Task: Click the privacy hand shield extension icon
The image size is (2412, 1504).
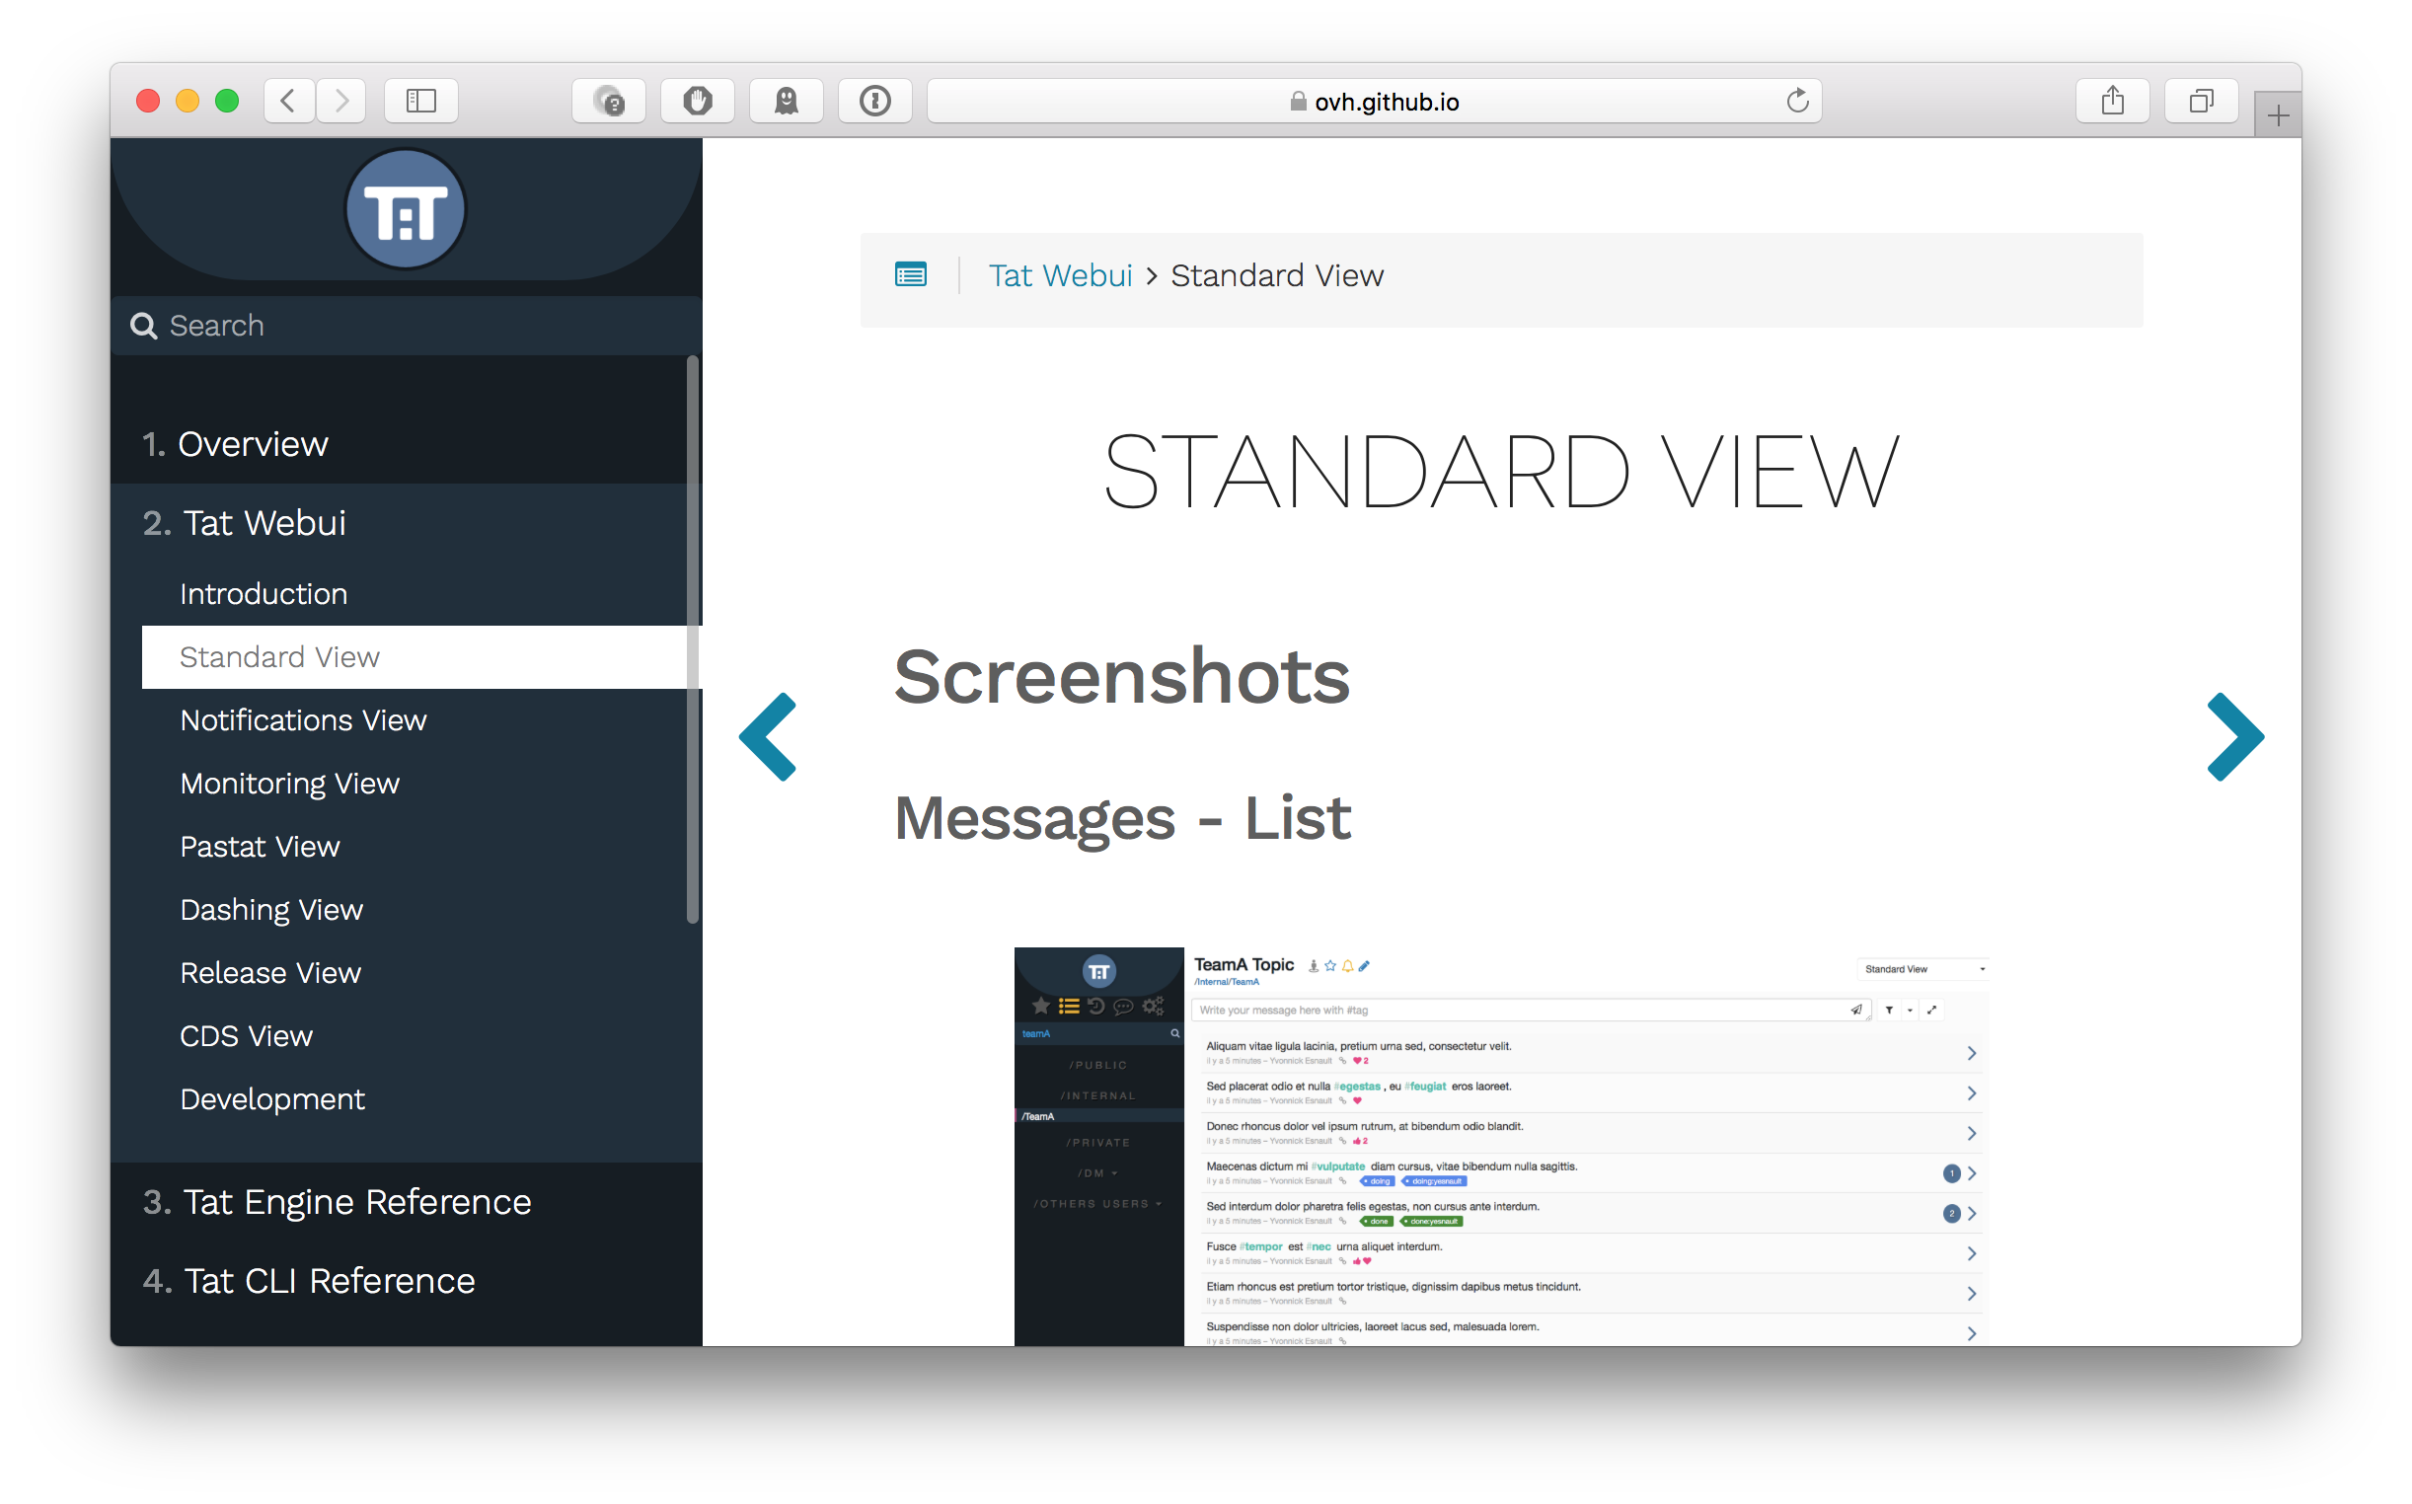Action: coord(697,101)
